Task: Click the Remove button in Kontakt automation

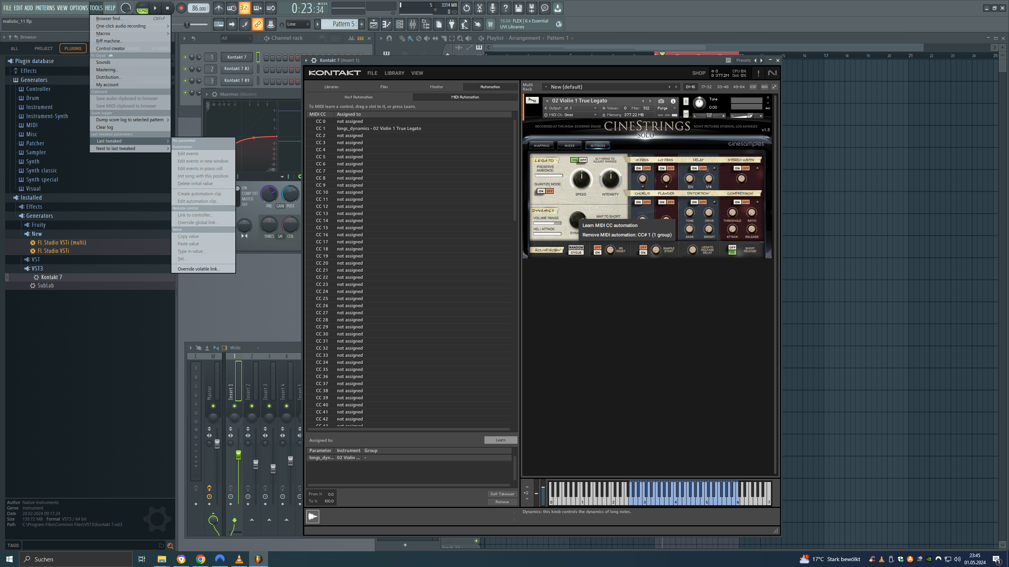Action: tap(502, 502)
